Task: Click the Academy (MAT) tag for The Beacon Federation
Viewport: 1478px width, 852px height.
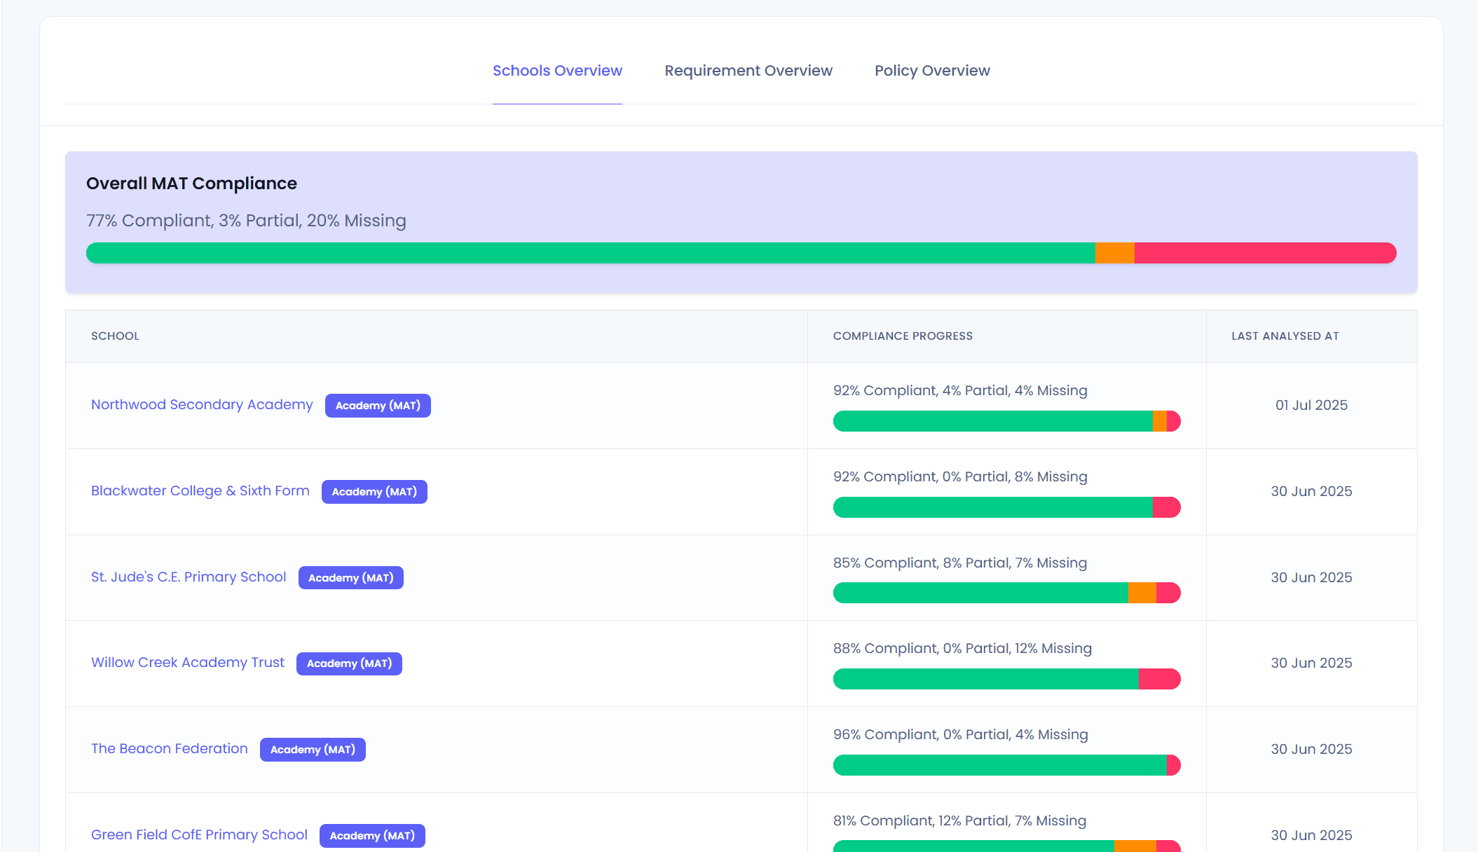Action: (313, 749)
